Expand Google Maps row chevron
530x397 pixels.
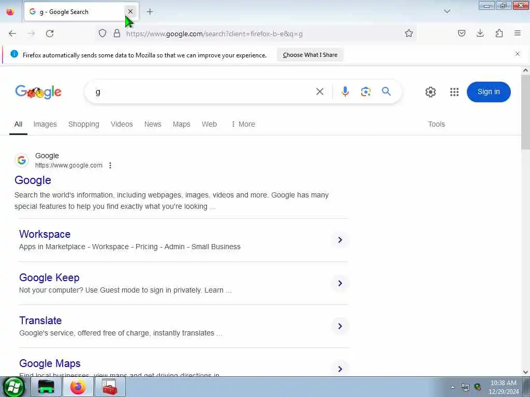[340, 369]
